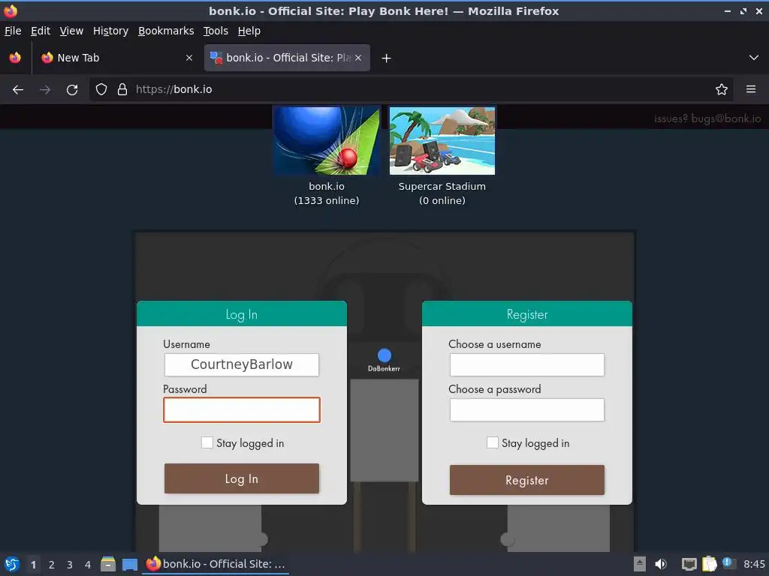Screen dimensions: 769x576
Task: Click the URL address bar
Action: (411, 89)
